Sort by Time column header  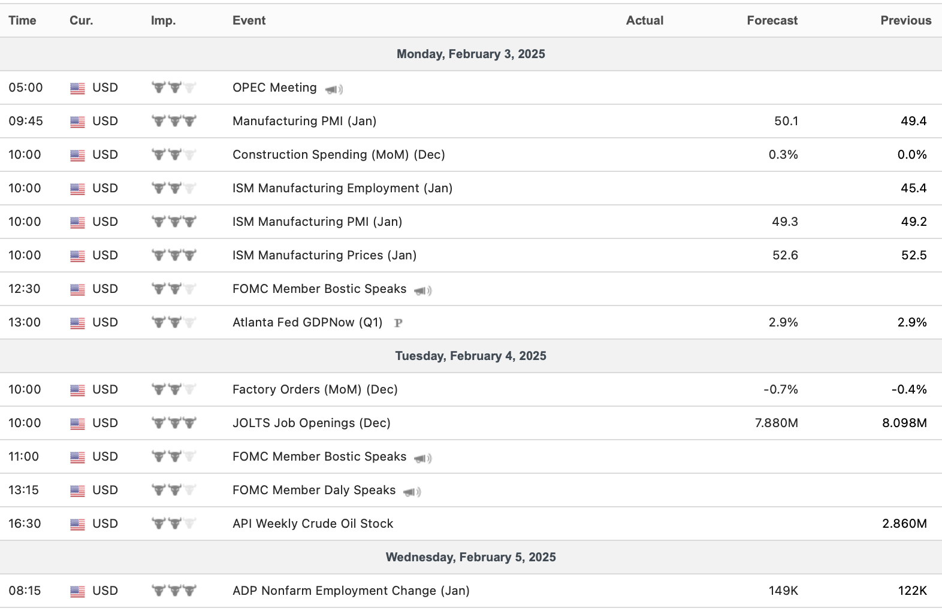22,20
